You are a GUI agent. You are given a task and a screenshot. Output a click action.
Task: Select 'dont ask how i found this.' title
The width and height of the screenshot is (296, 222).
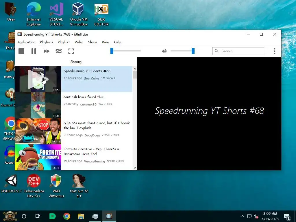(x=84, y=97)
